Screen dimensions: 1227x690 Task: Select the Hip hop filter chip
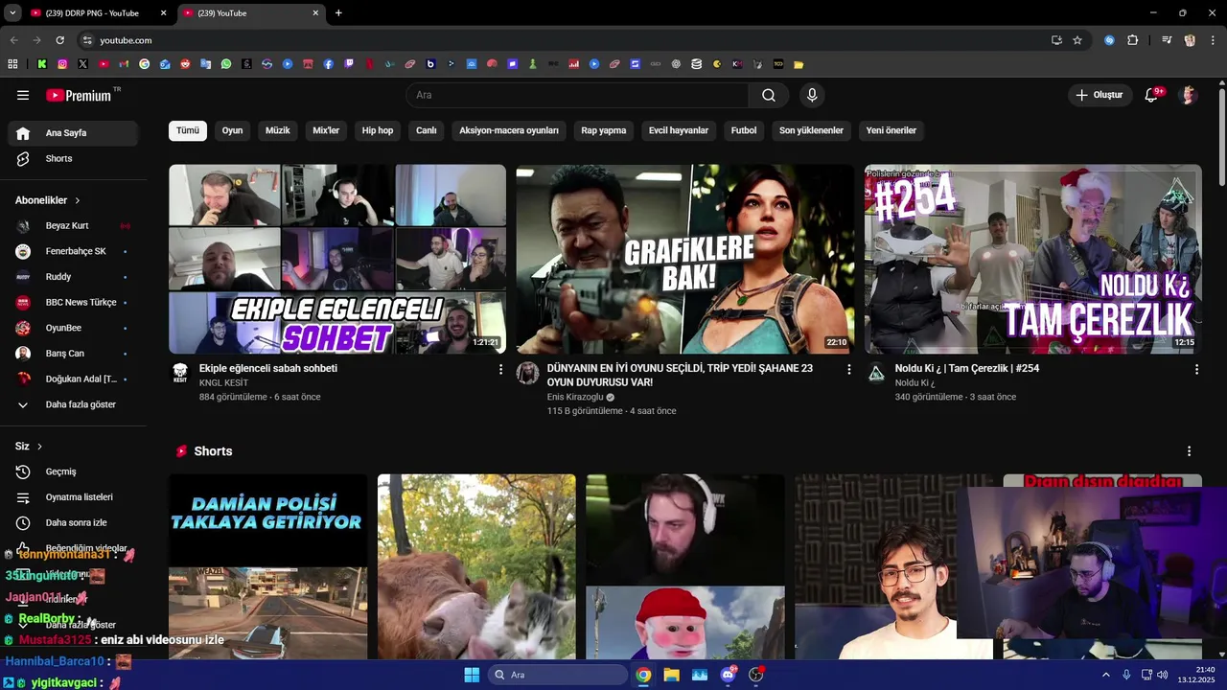[378, 130]
